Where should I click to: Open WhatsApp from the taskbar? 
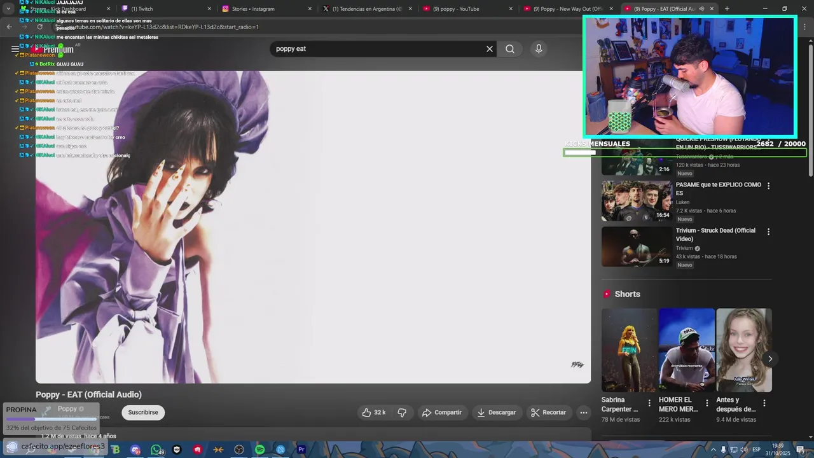pos(156,450)
